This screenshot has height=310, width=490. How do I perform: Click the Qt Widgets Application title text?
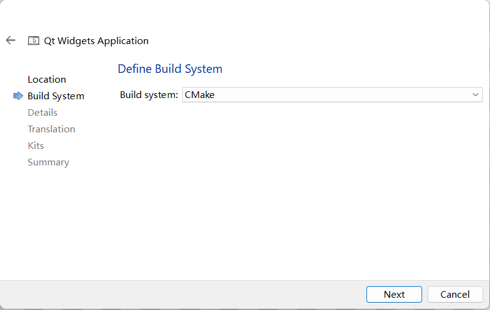coord(96,41)
